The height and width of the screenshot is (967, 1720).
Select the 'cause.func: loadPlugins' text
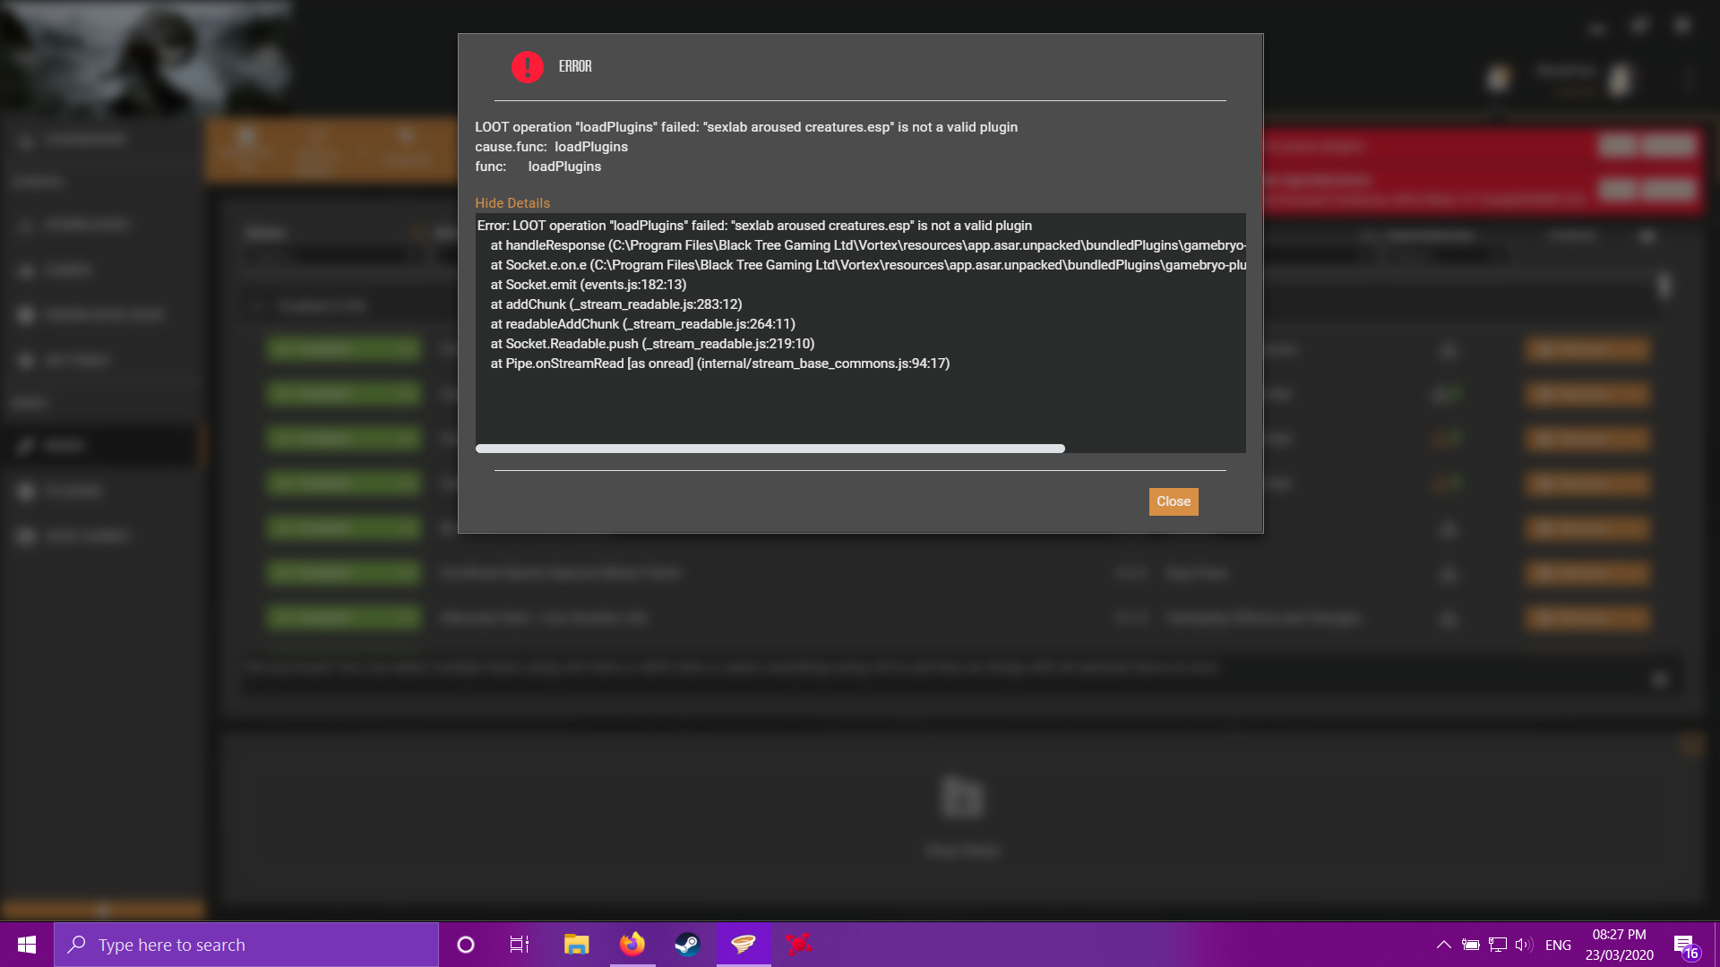[x=552, y=147]
